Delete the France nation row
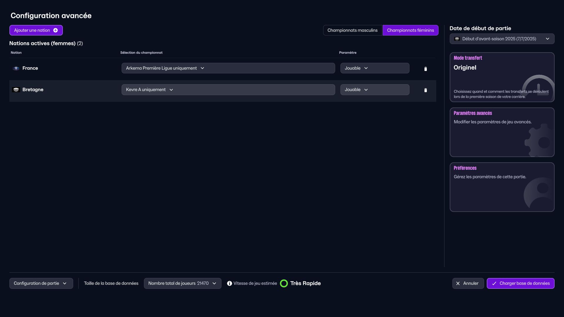This screenshot has height=317, width=564. pos(425,69)
